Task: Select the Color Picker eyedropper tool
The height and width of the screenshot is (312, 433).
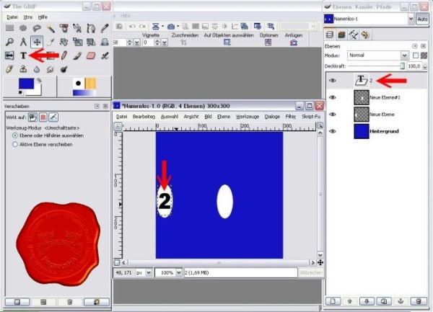Action: (x=105, y=28)
